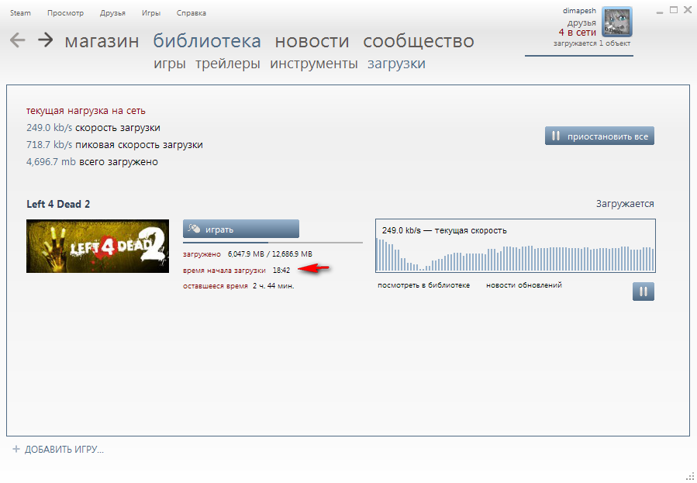Click the dimapesh profile avatar
This screenshot has width=697, height=483.
[617, 22]
